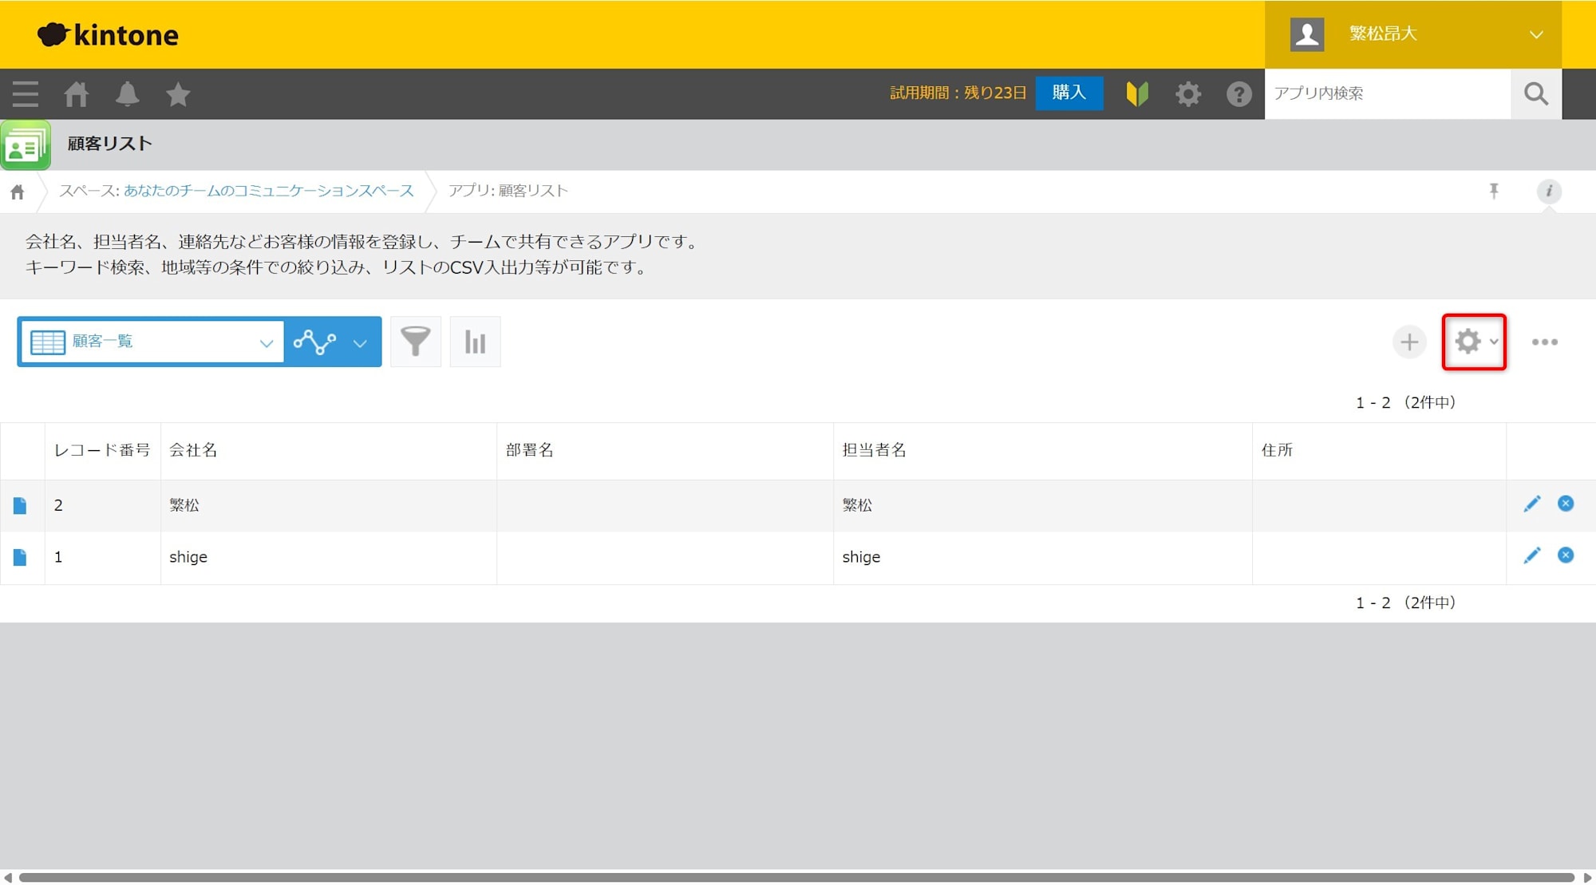This screenshot has width=1596, height=885.
Task: Click the beginner guide leaf icon
Action: pos(1137,94)
